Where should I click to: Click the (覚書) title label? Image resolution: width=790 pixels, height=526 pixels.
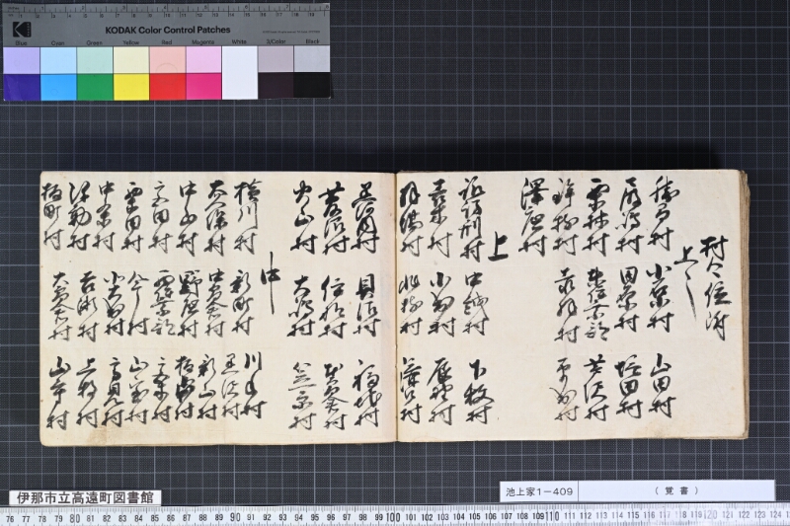(676, 490)
